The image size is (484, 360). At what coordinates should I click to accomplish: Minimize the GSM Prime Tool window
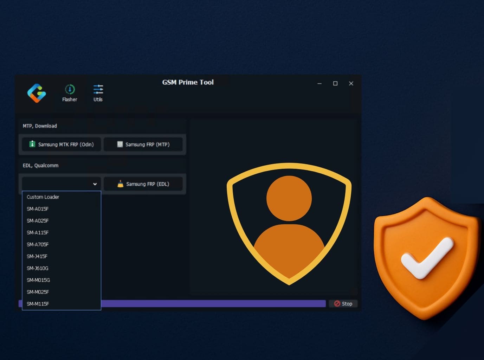[320, 84]
